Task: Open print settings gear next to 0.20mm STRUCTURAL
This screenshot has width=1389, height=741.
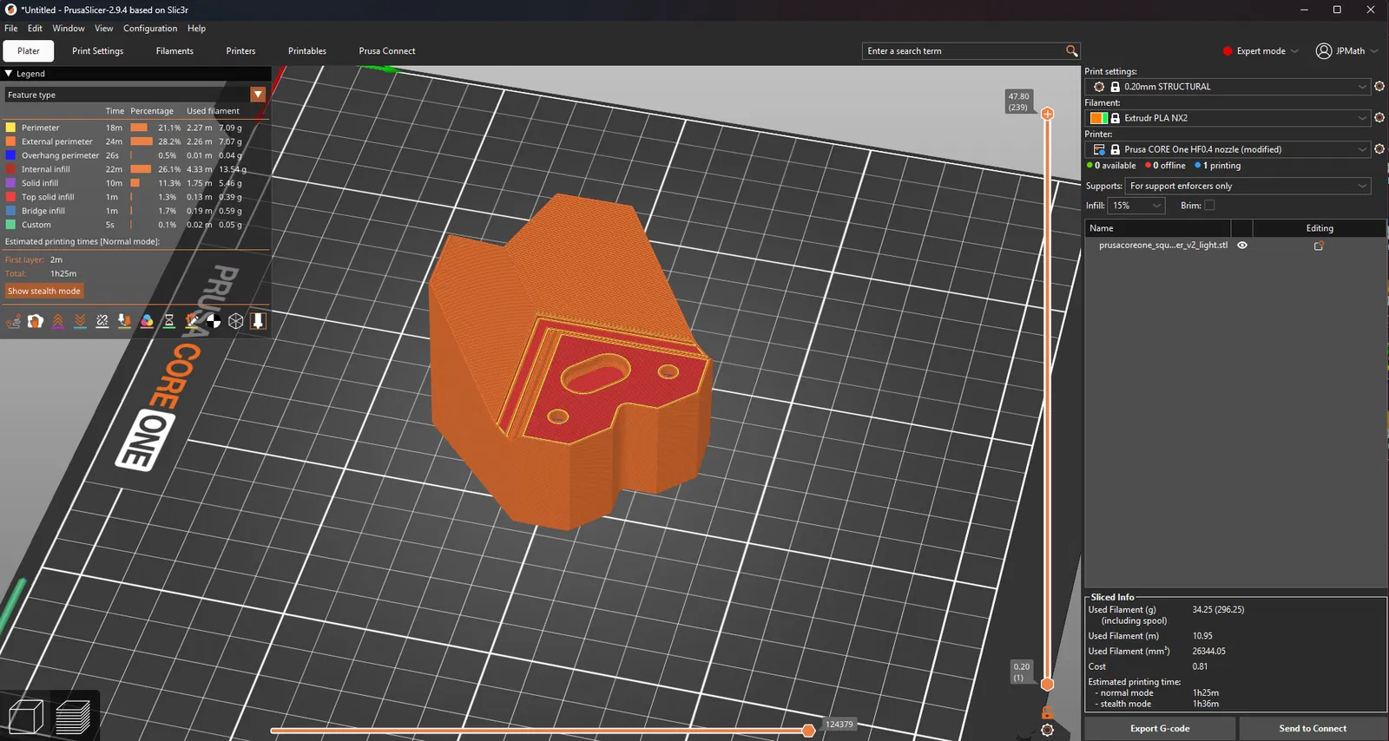Action: [1379, 87]
